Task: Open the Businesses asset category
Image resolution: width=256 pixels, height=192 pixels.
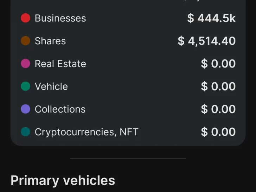Action: click(60, 18)
